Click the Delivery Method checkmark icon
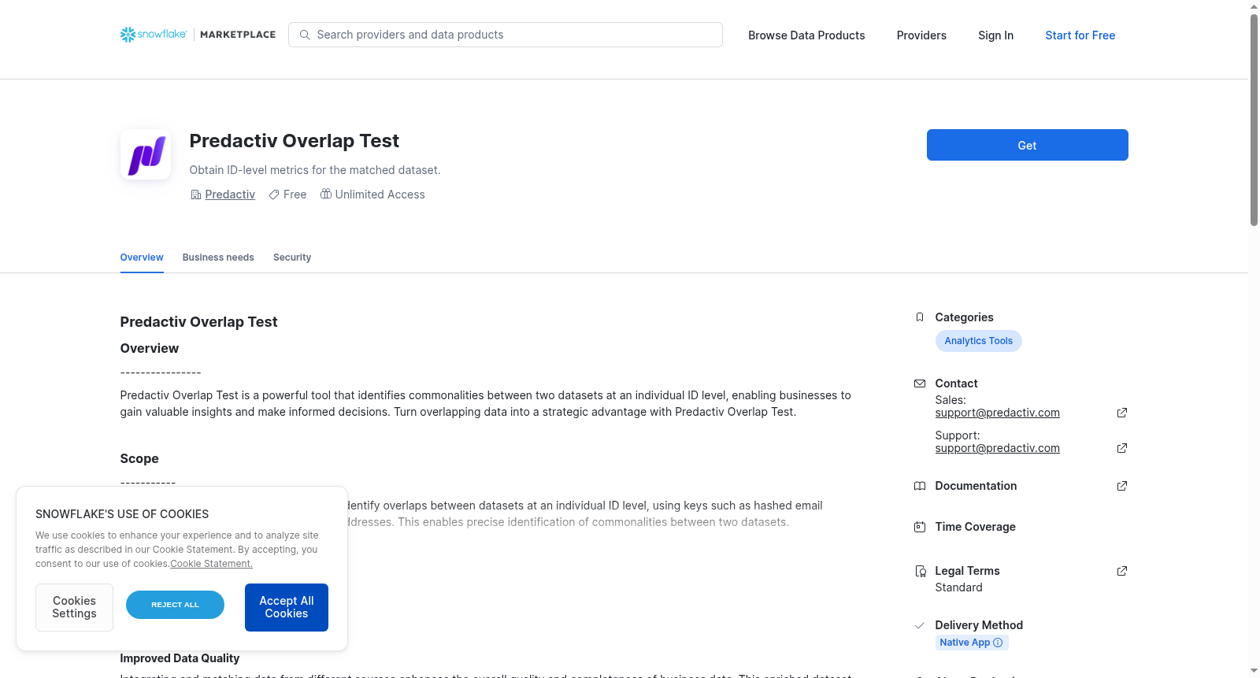This screenshot has height=678, width=1260. (x=919, y=625)
